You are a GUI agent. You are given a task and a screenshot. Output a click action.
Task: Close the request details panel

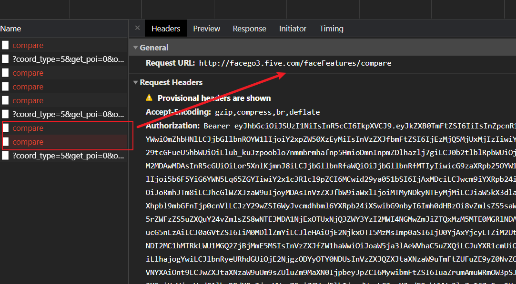click(x=137, y=28)
